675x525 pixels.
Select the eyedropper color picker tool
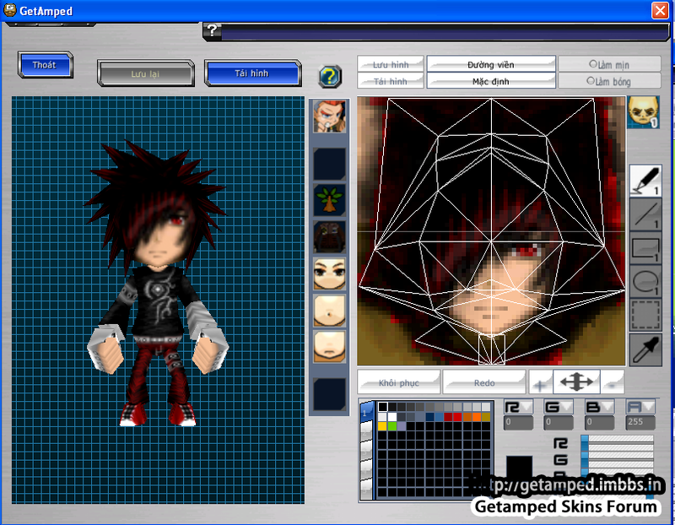coord(645,349)
